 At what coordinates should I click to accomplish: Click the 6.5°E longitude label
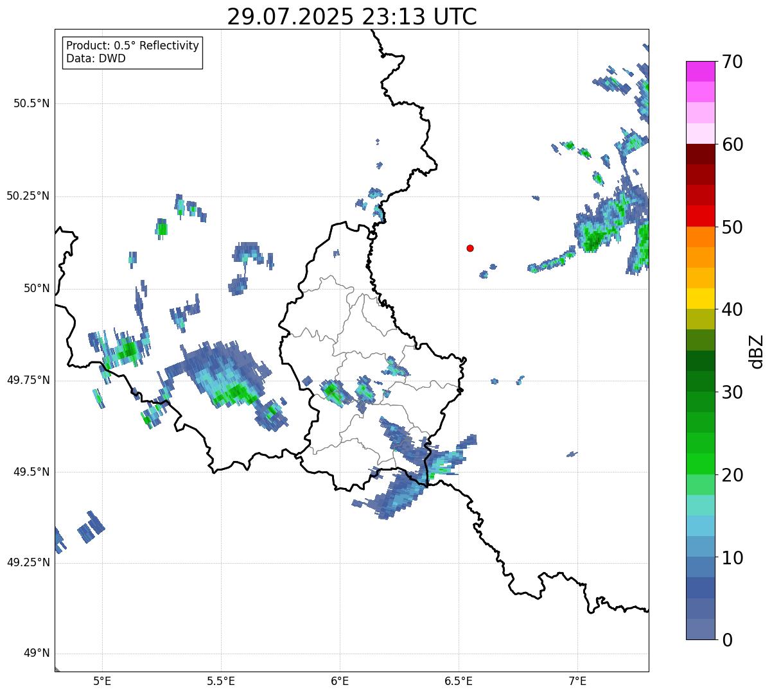pos(459,681)
